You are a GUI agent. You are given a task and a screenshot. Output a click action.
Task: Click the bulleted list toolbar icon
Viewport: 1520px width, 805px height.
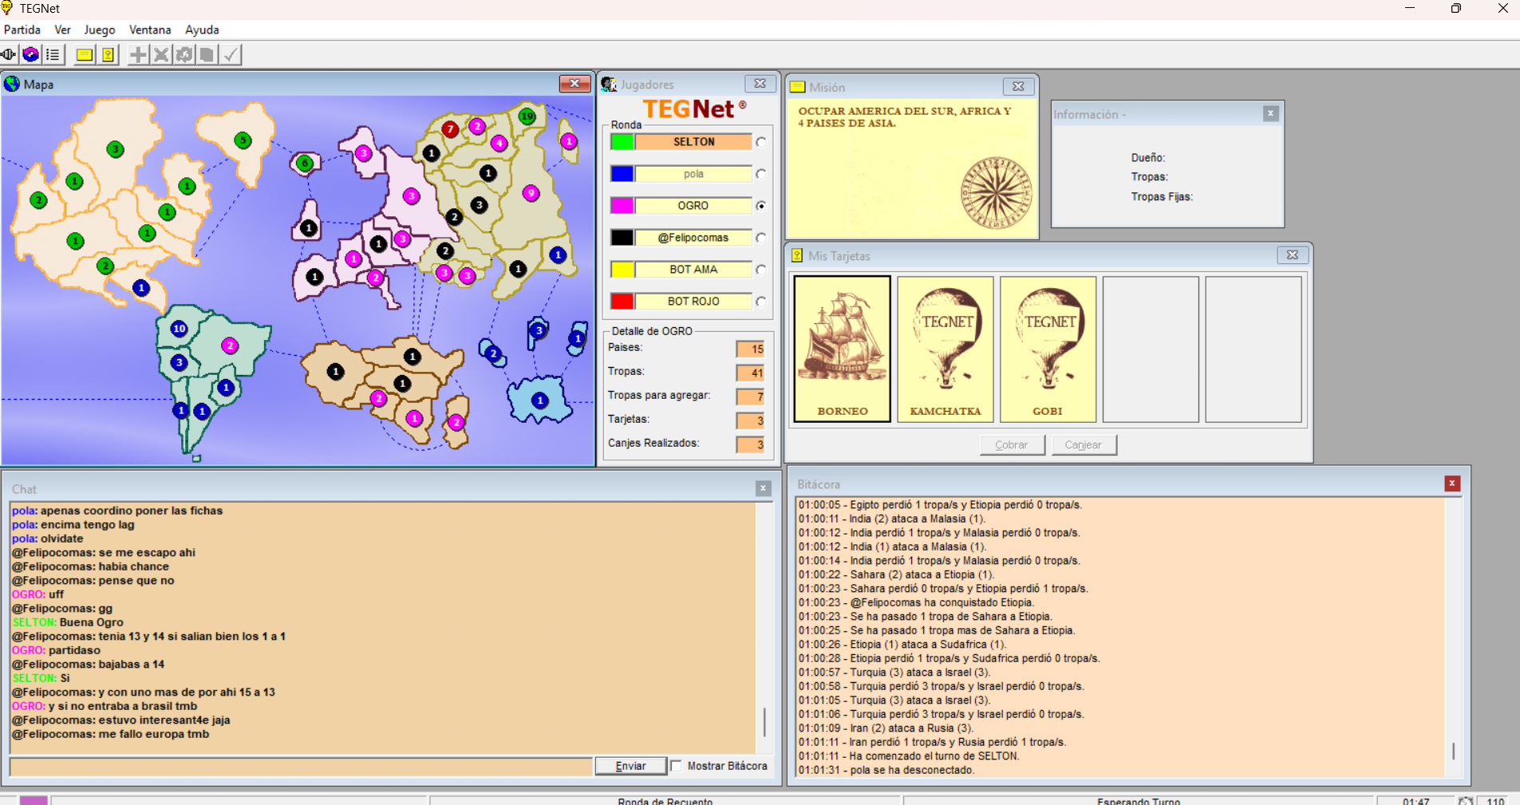53,54
